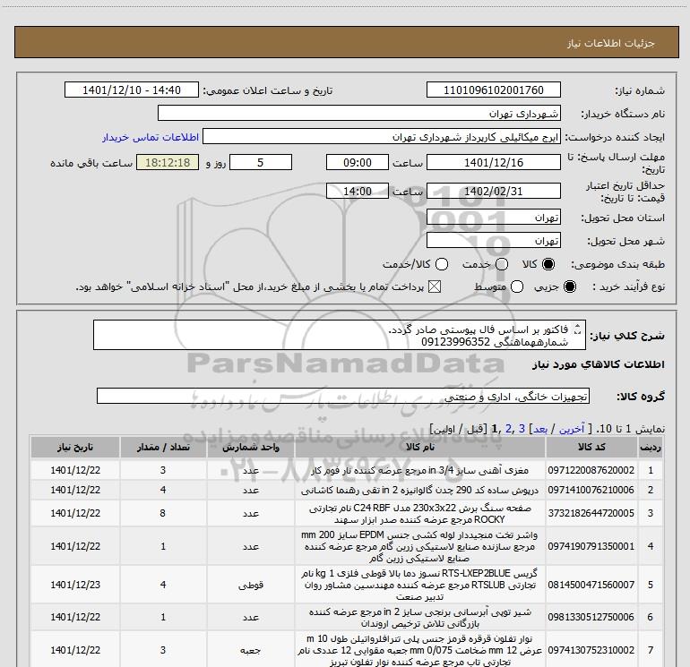Click the description box scroll arrows
The image size is (690, 667).
578,329
